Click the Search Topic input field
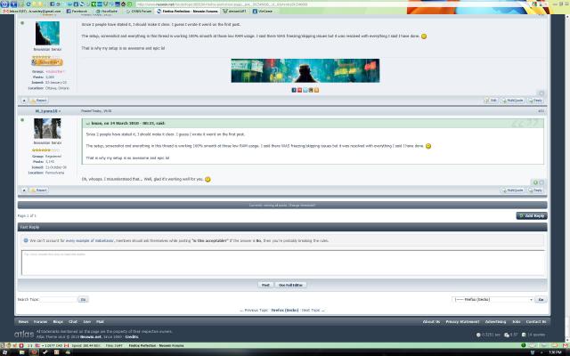Screen dimensions: 570x356 tap(58, 300)
